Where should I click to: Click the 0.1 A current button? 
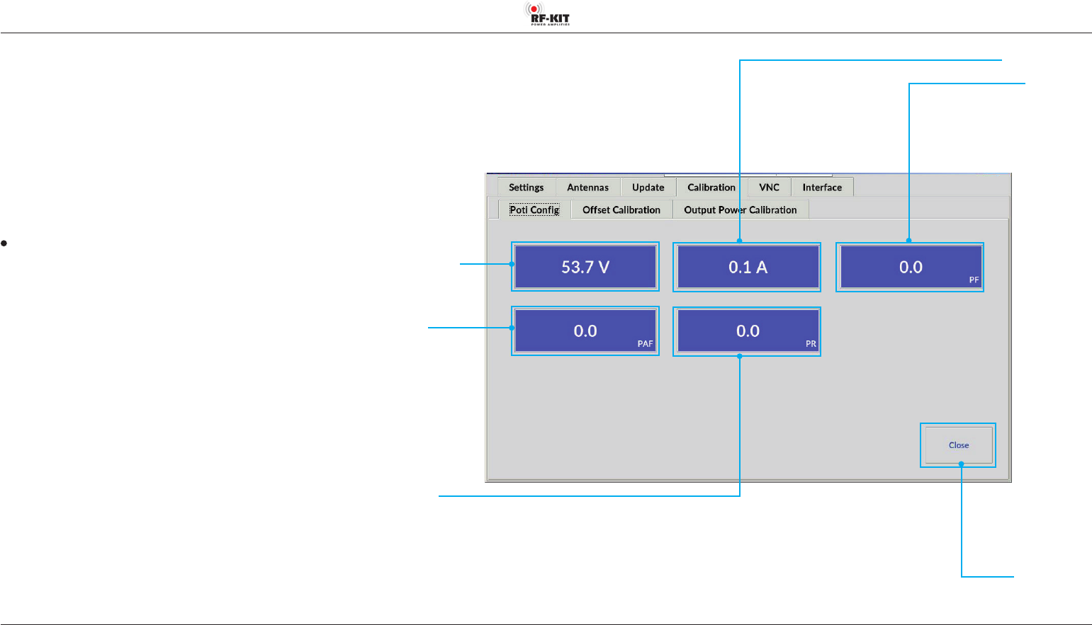(x=748, y=267)
